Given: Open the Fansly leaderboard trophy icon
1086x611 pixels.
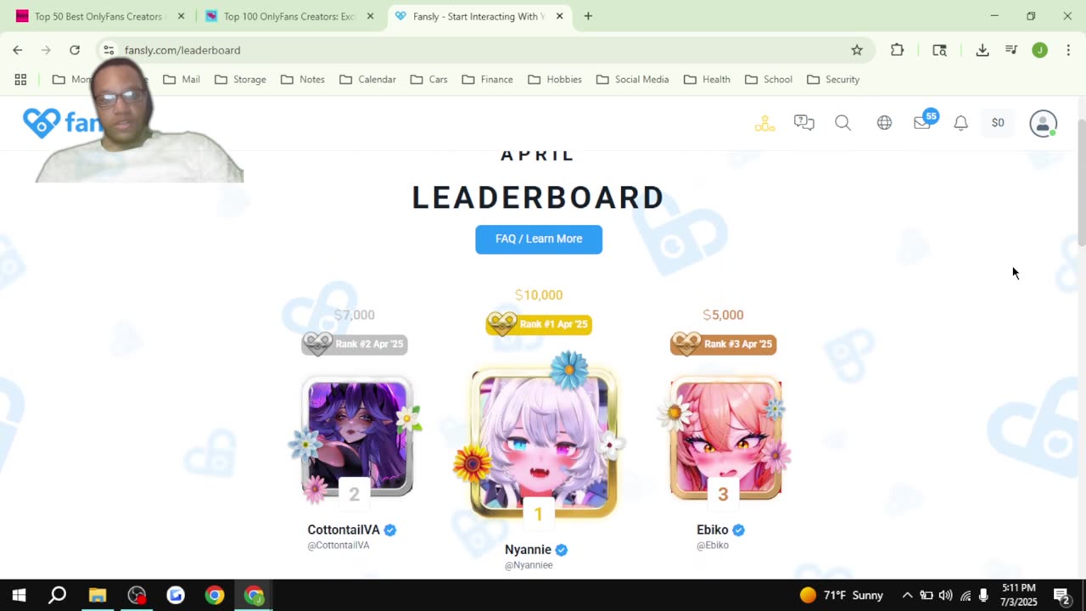Looking at the screenshot, I should point(764,123).
